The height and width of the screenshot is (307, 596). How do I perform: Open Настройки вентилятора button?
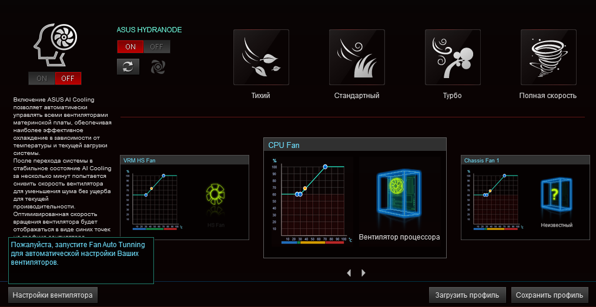tap(53, 295)
